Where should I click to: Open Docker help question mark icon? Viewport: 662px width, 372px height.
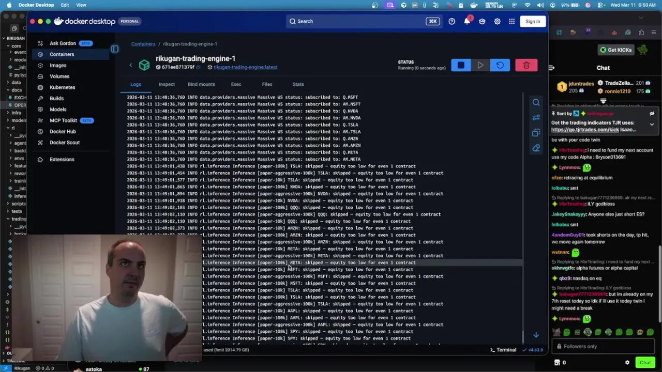pyautogui.click(x=452, y=21)
